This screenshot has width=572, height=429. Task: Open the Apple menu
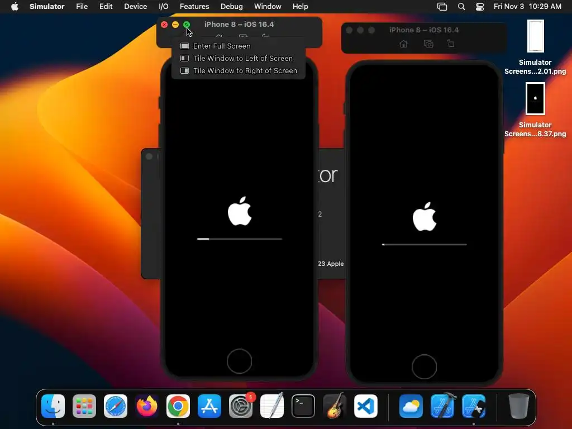(15, 7)
